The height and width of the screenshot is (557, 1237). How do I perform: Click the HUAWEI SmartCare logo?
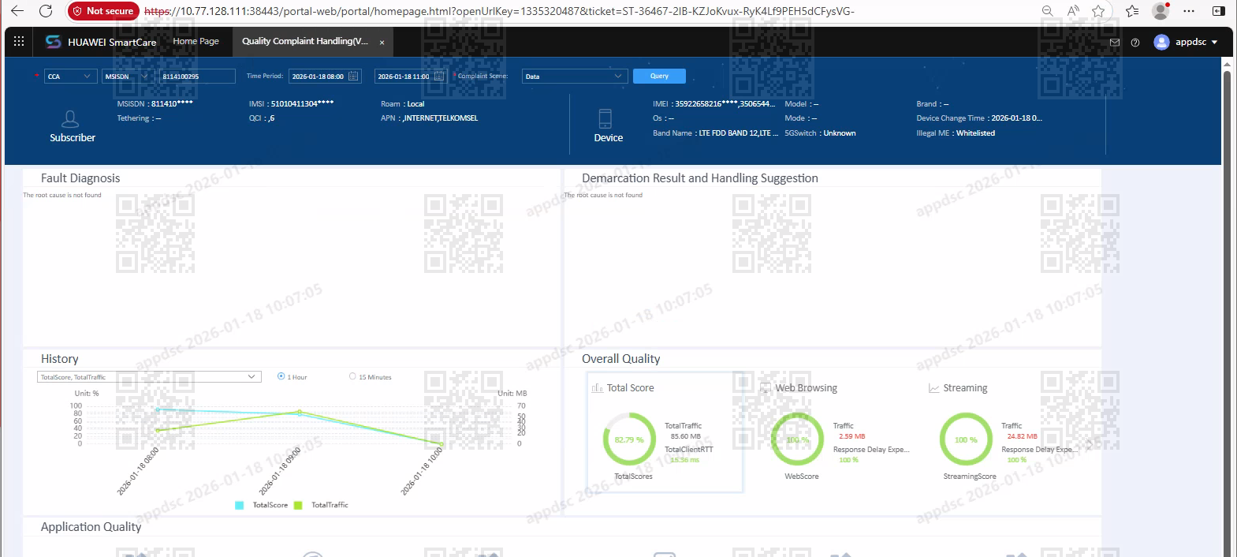pos(101,42)
